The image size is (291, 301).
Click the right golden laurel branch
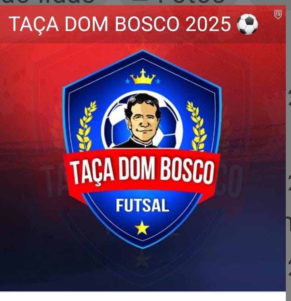[197, 126]
